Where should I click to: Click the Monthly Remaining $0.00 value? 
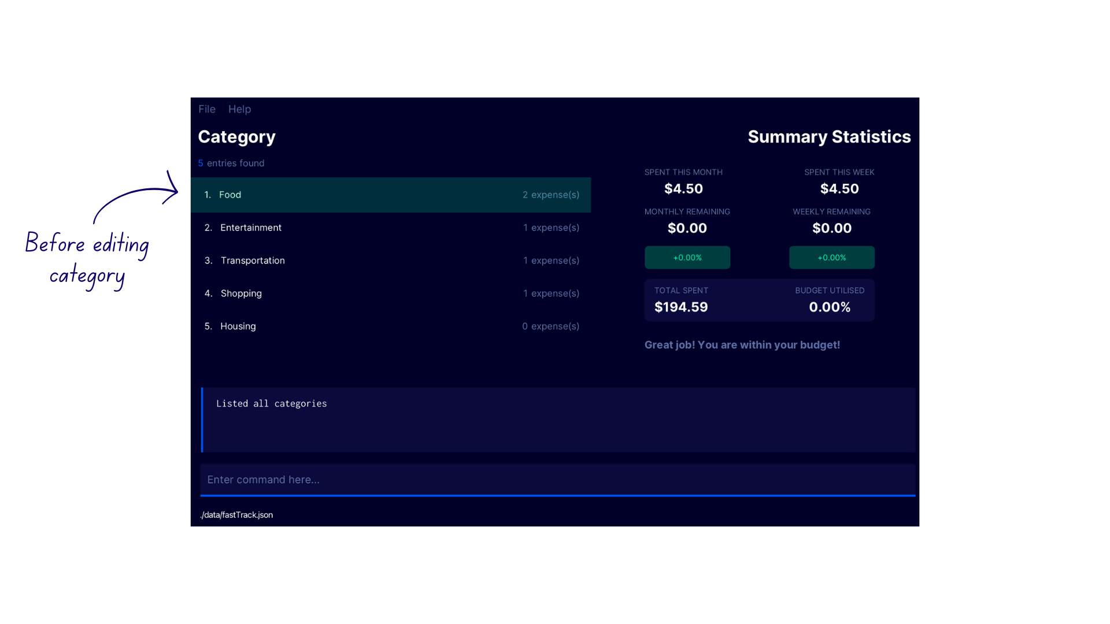(x=687, y=228)
